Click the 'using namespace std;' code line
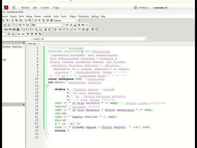 [65, 79]
